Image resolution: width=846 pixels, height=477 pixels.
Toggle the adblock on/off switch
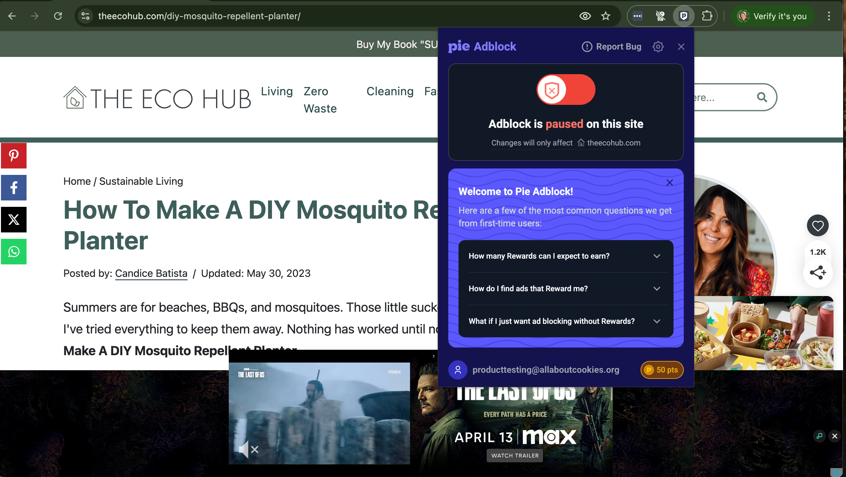coord(565,90)
